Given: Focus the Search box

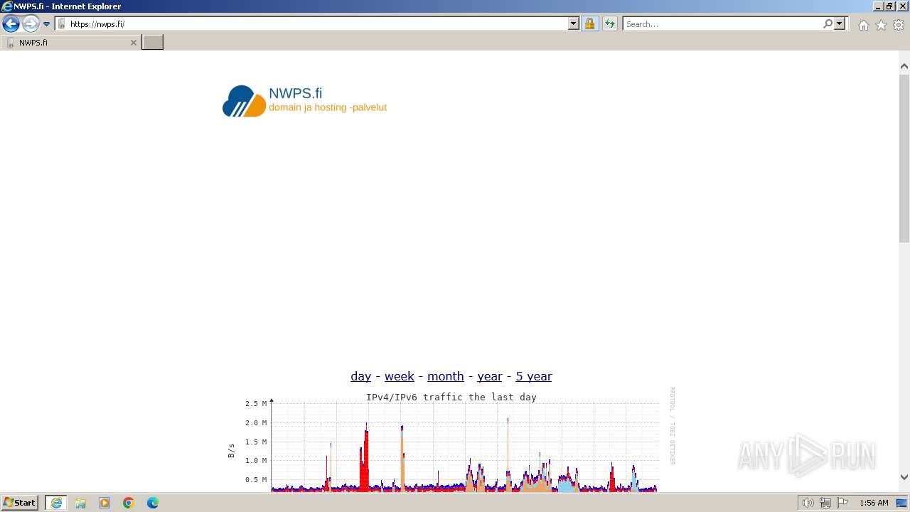Looking at the screenshot, I should [722, 23].
